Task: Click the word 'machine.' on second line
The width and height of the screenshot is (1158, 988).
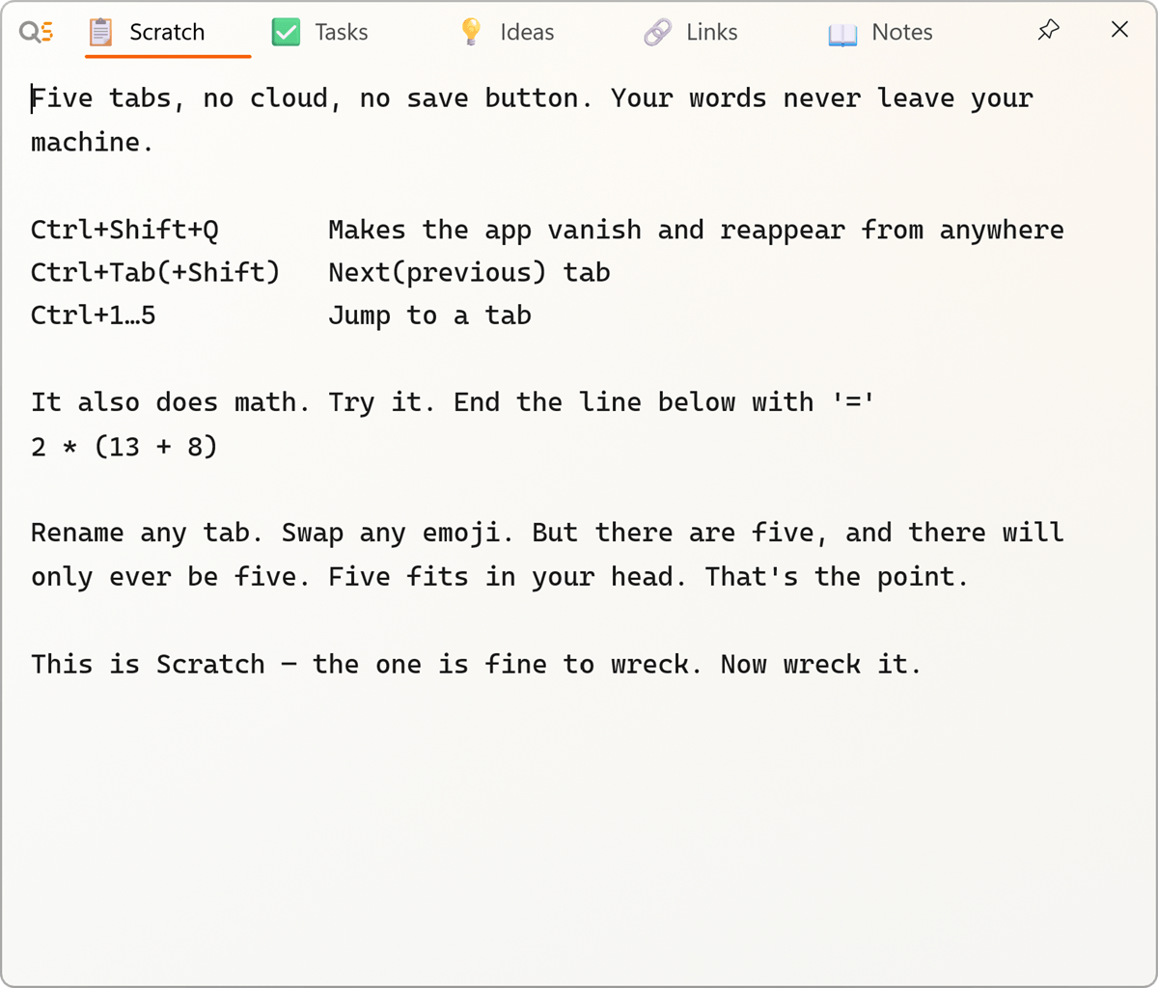Action: tap(93, 142)
